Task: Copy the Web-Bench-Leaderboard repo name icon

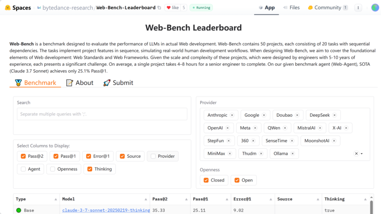Action: click(x=159, y=8)
